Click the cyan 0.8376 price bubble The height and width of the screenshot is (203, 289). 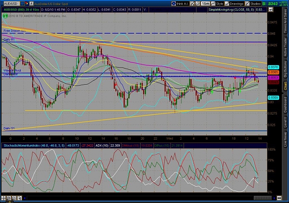click(x=273, y=68)
